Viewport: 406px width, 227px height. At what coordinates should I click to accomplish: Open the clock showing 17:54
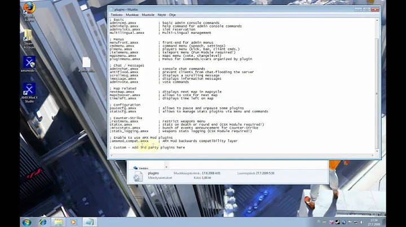point(374,223)
